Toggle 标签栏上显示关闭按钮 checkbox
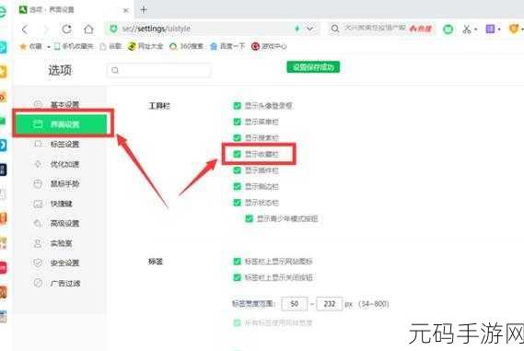524x351 pixels. pyautogui.click(x=237, y=277)
